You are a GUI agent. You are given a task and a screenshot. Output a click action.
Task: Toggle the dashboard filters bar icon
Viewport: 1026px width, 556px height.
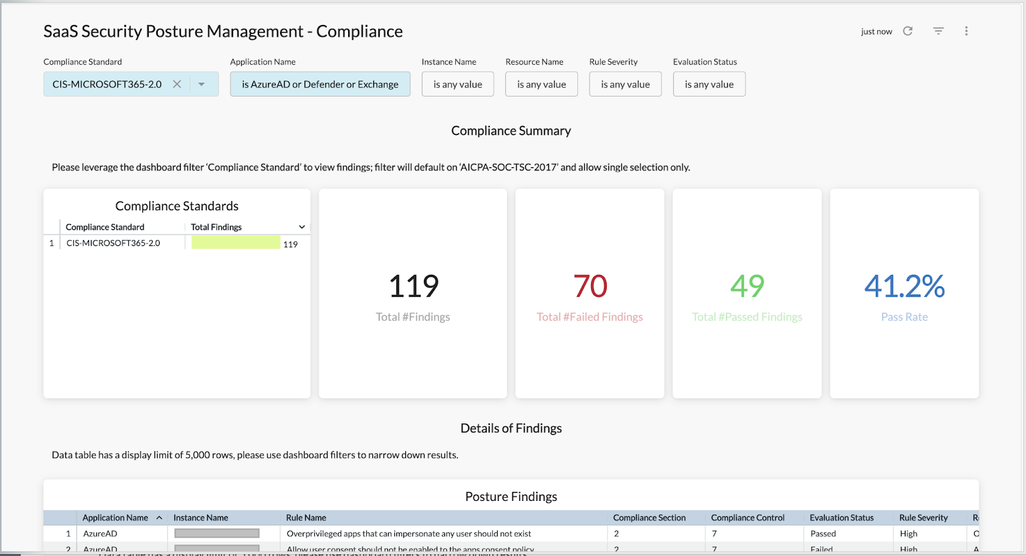click(938, 31)
